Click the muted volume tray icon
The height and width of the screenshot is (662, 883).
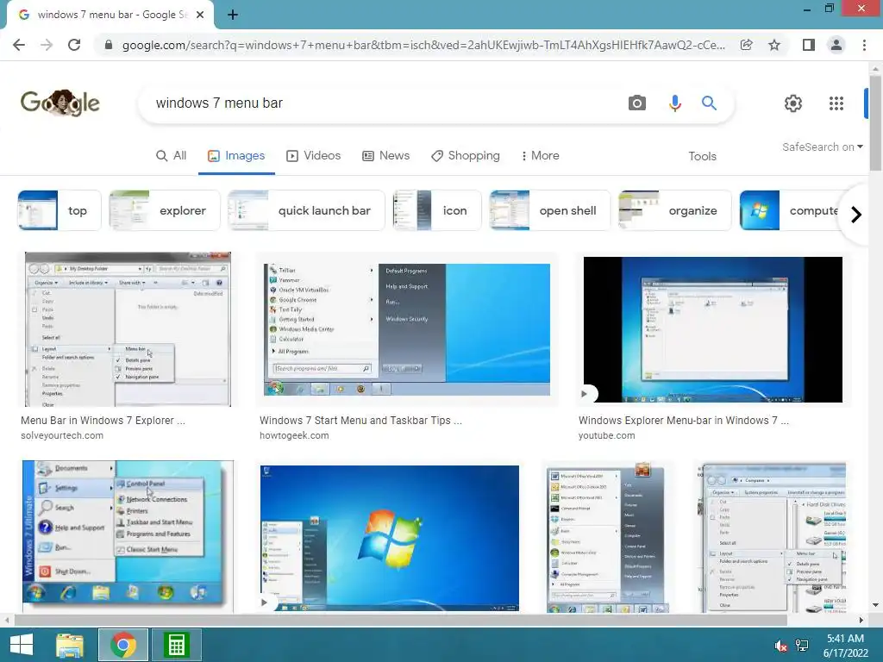click(x=780, y=646)
